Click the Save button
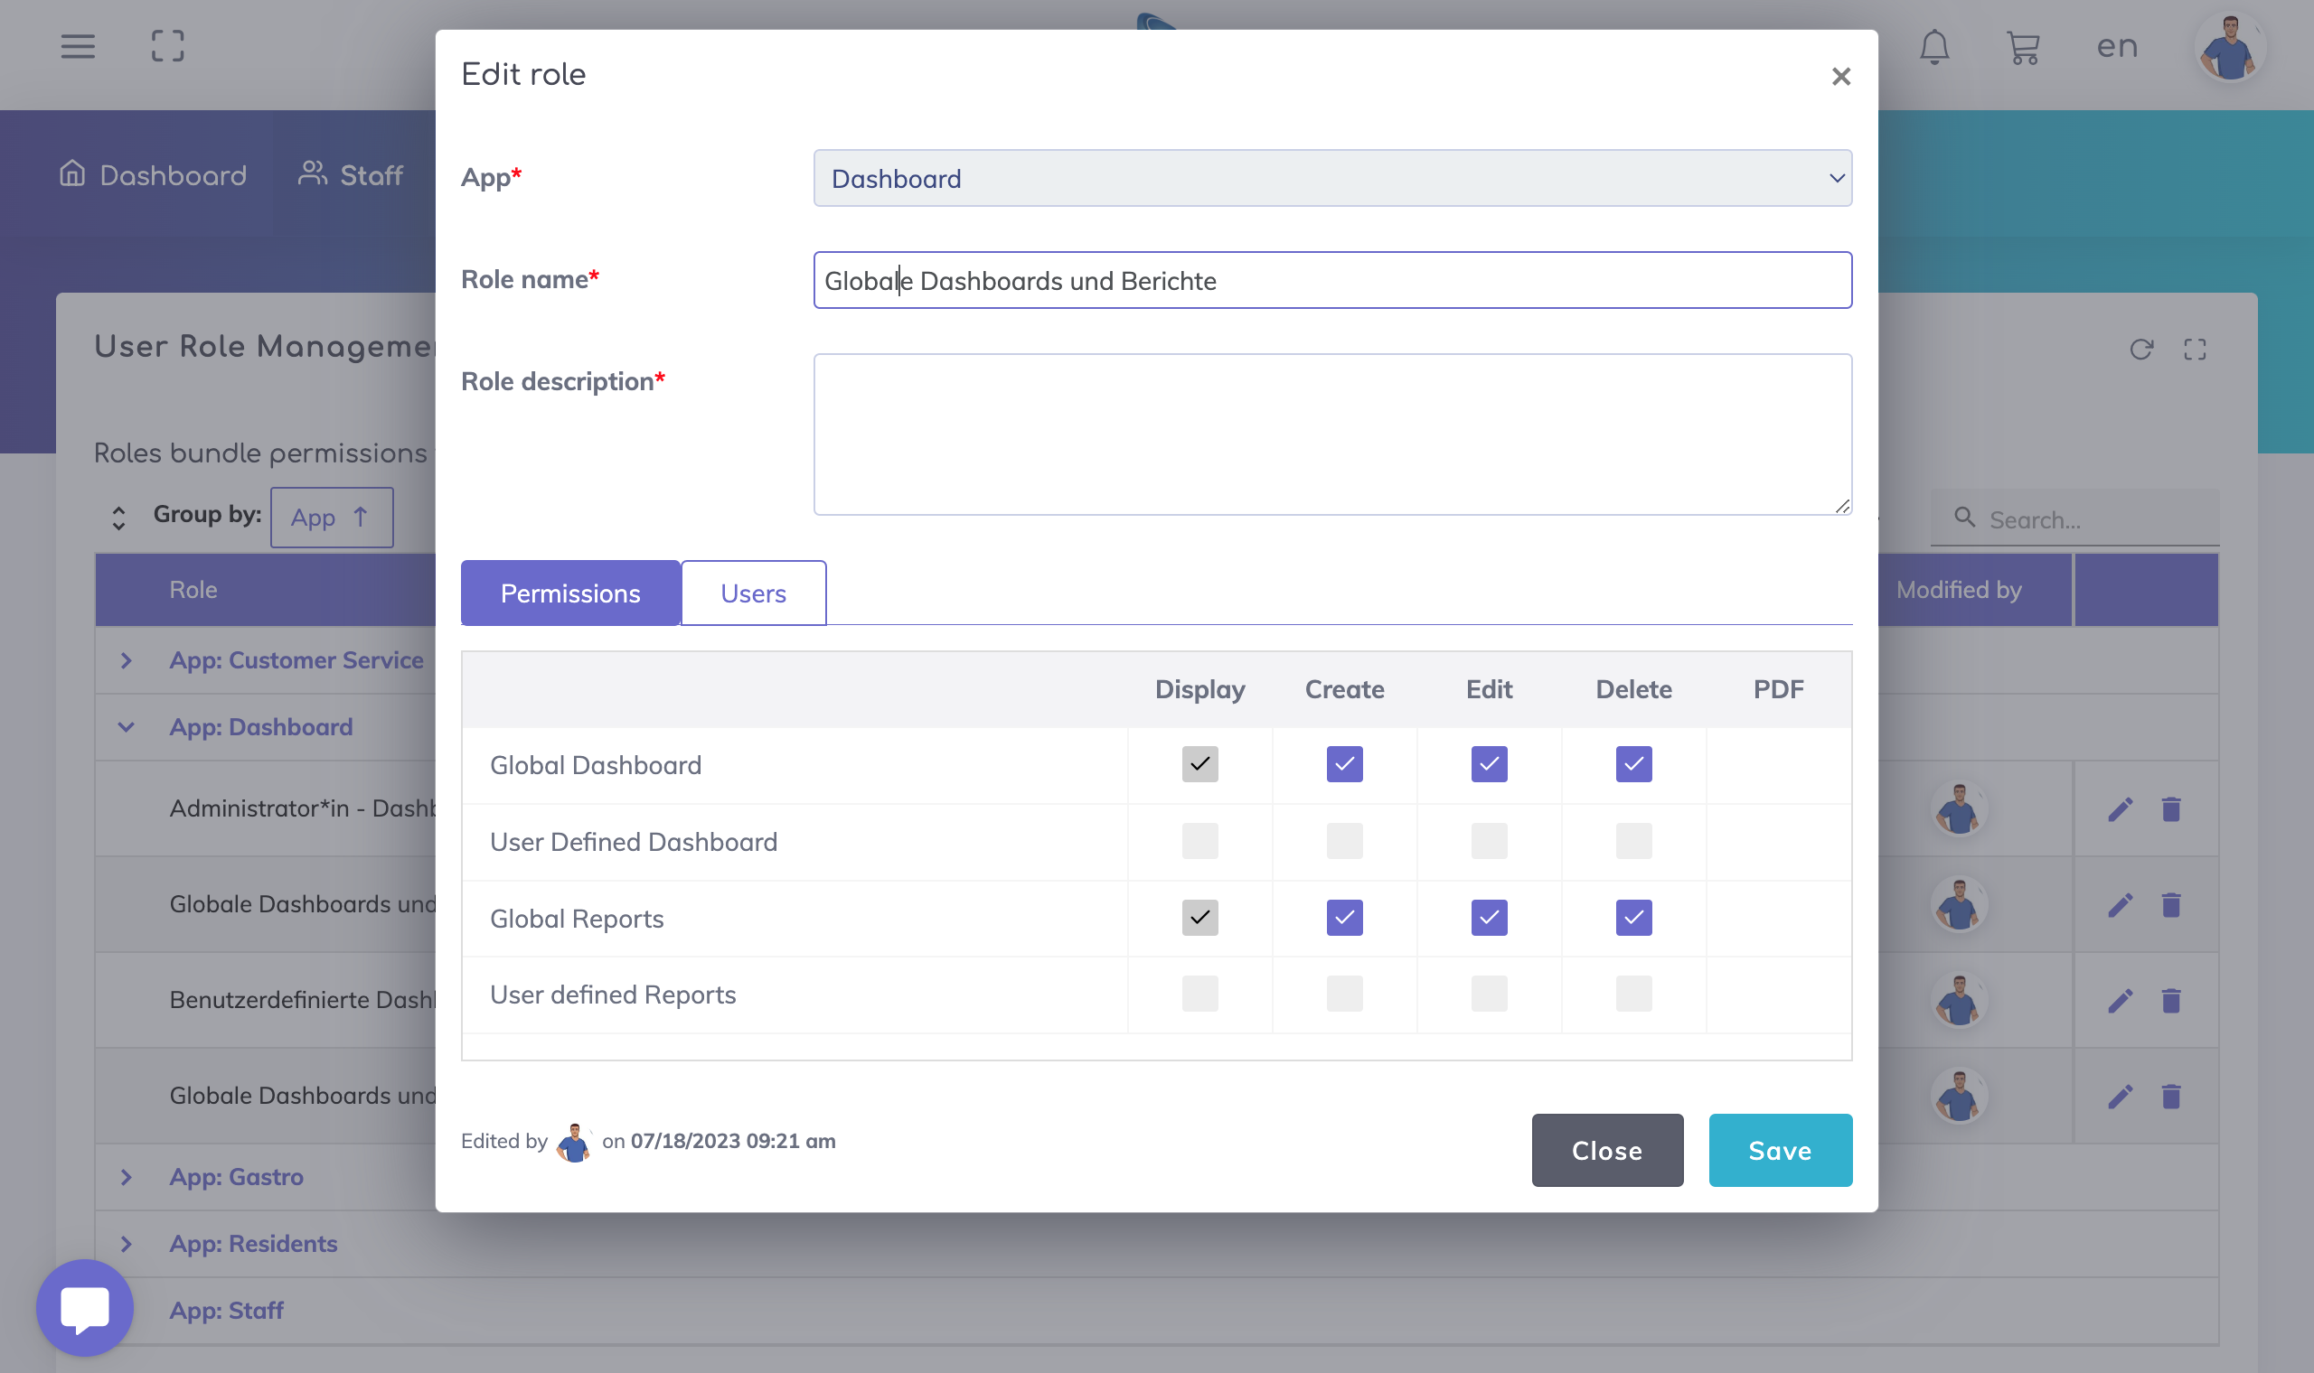The width and height of the screenshot is (2314, 1373). pyautogui.click(x=1779, y=1150)
